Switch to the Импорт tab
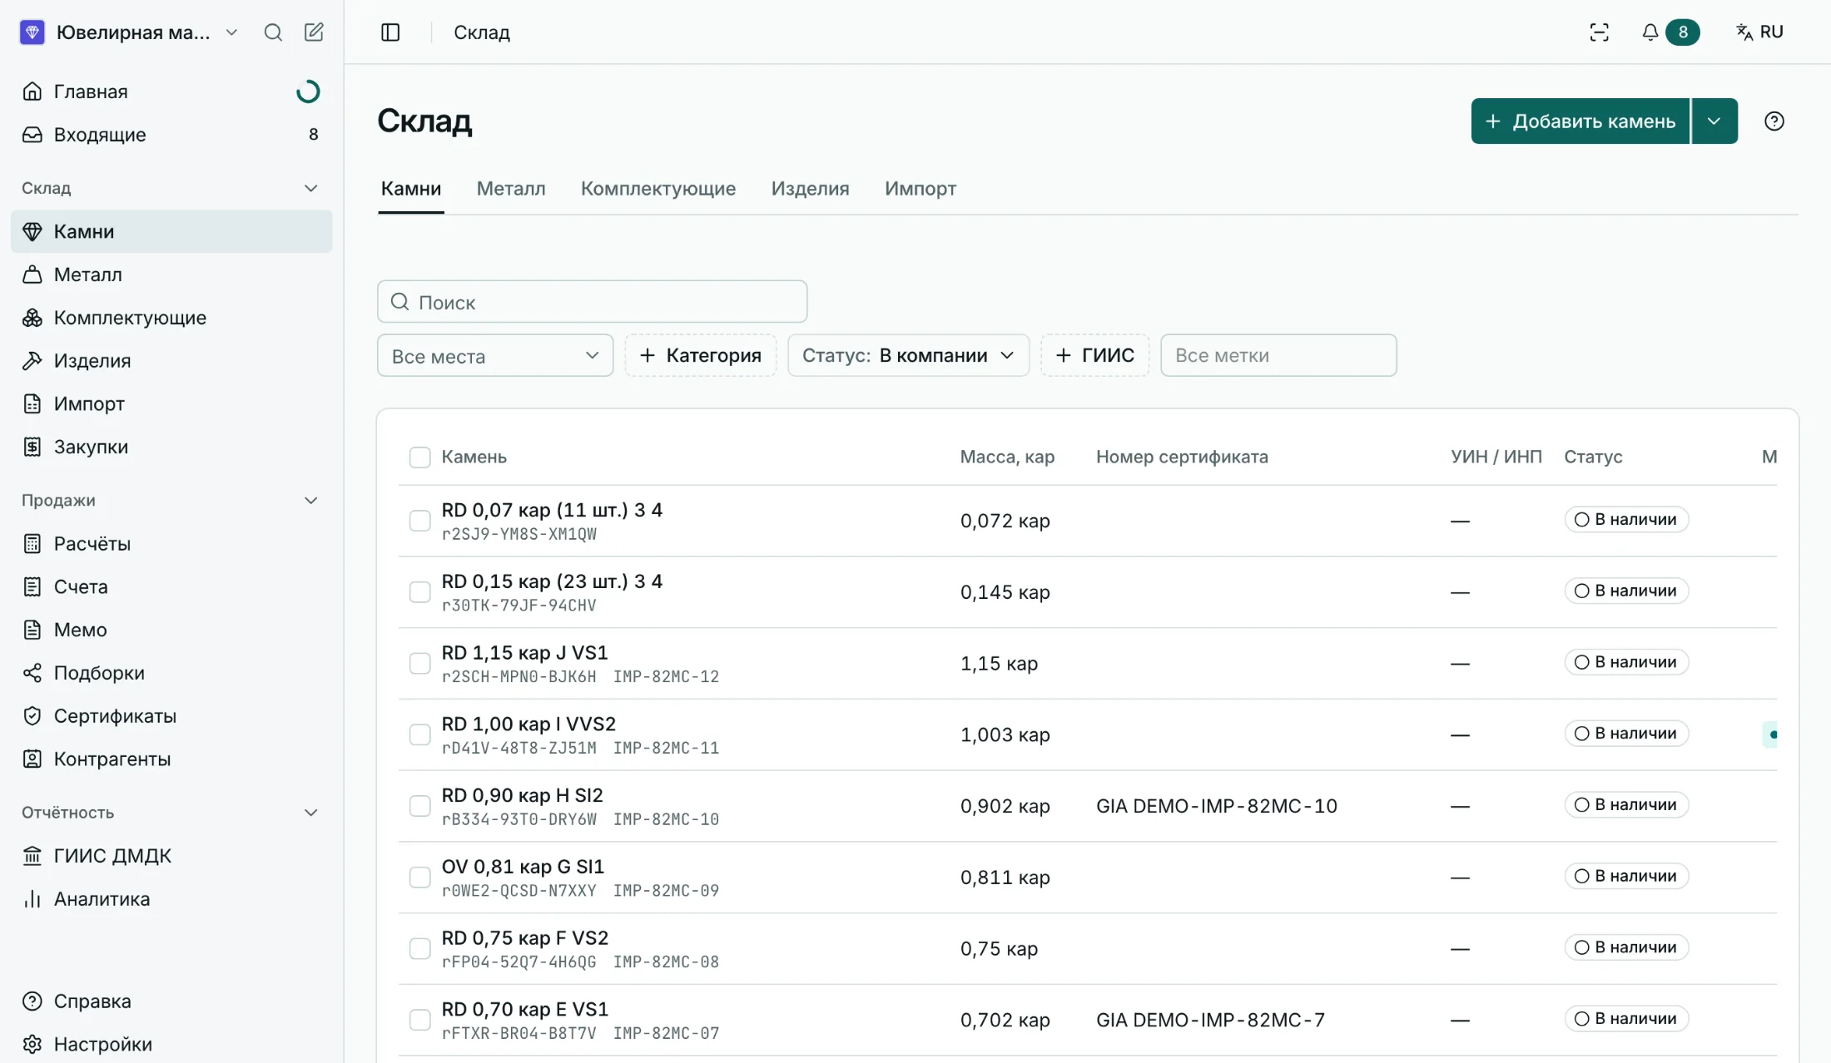The image size is (1831, 1063). (920, 189)
